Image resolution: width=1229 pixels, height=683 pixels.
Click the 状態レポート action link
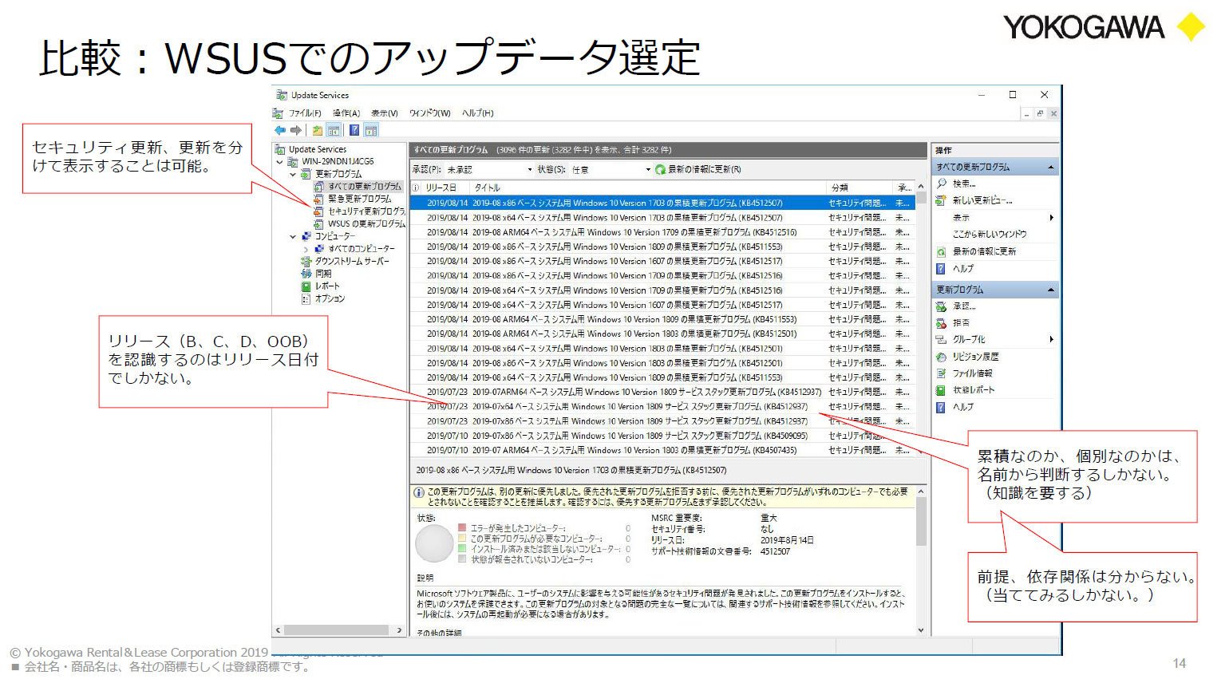pos(974,390)
